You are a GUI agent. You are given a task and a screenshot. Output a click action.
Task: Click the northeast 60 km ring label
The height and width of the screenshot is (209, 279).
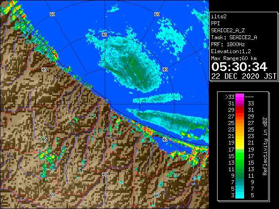pyautogui.click(x=157, y=14)
